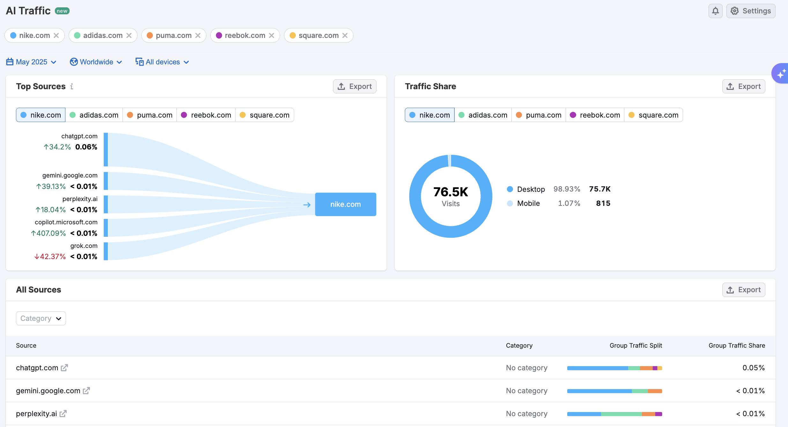Open the Category filter dropdown
This screenshot has width=788, height=427.
(41, 318)
